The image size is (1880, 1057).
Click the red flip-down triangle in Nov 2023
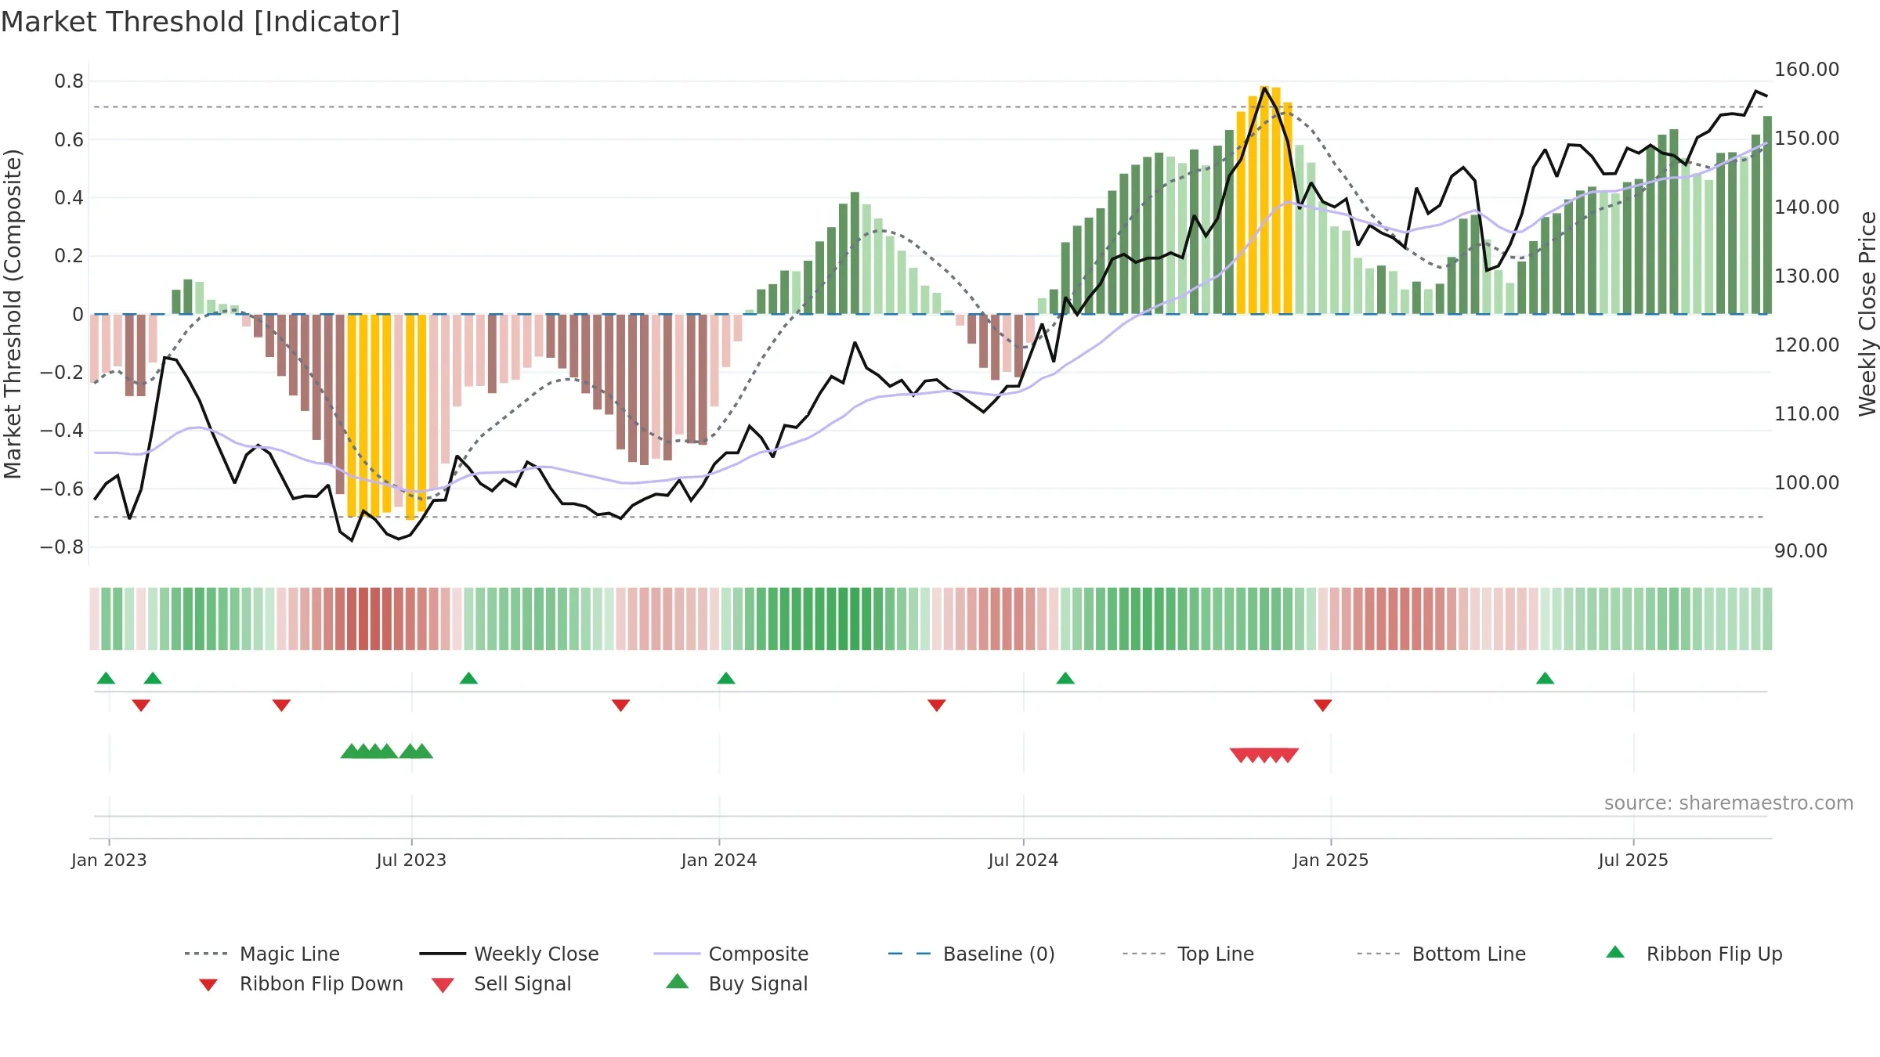click(620, 705)
